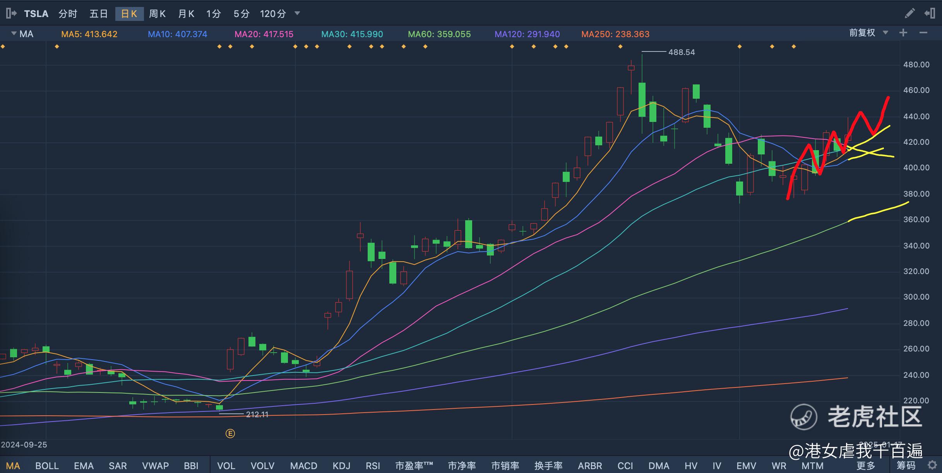Click the 212.11 low price label
Viewport: 942px width, 473px height.
(x=257, y=415)
